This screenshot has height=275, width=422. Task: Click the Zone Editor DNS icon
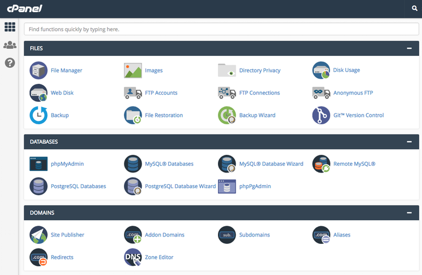pos(133,257)
